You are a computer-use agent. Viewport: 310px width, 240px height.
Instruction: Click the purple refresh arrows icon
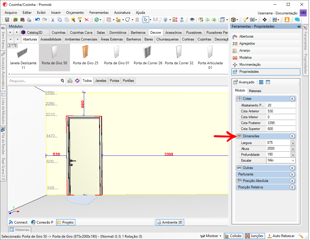click(x=77, y=81)
